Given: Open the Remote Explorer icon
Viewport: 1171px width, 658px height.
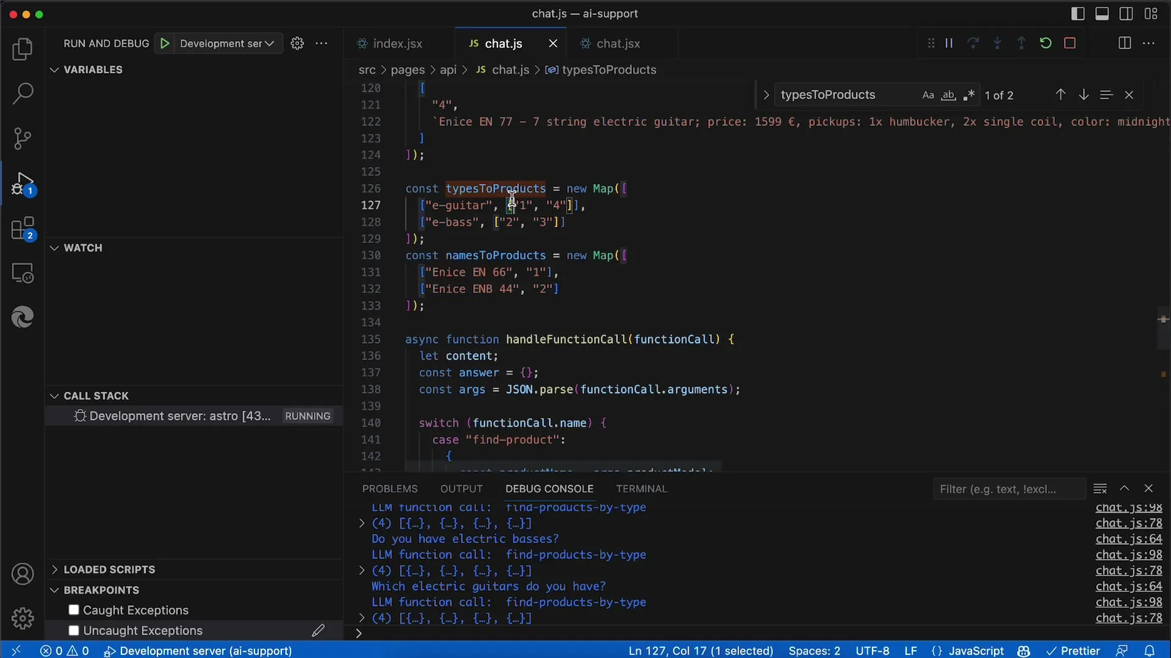Looking at the screenshot, I should point(23,273).
